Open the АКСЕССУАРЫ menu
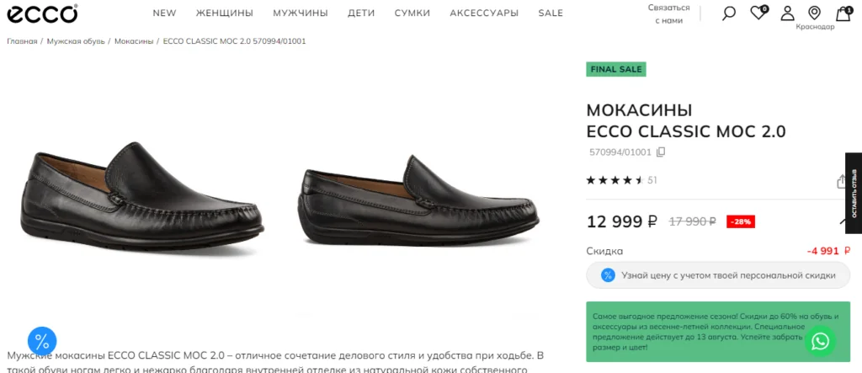 point(484,13)
